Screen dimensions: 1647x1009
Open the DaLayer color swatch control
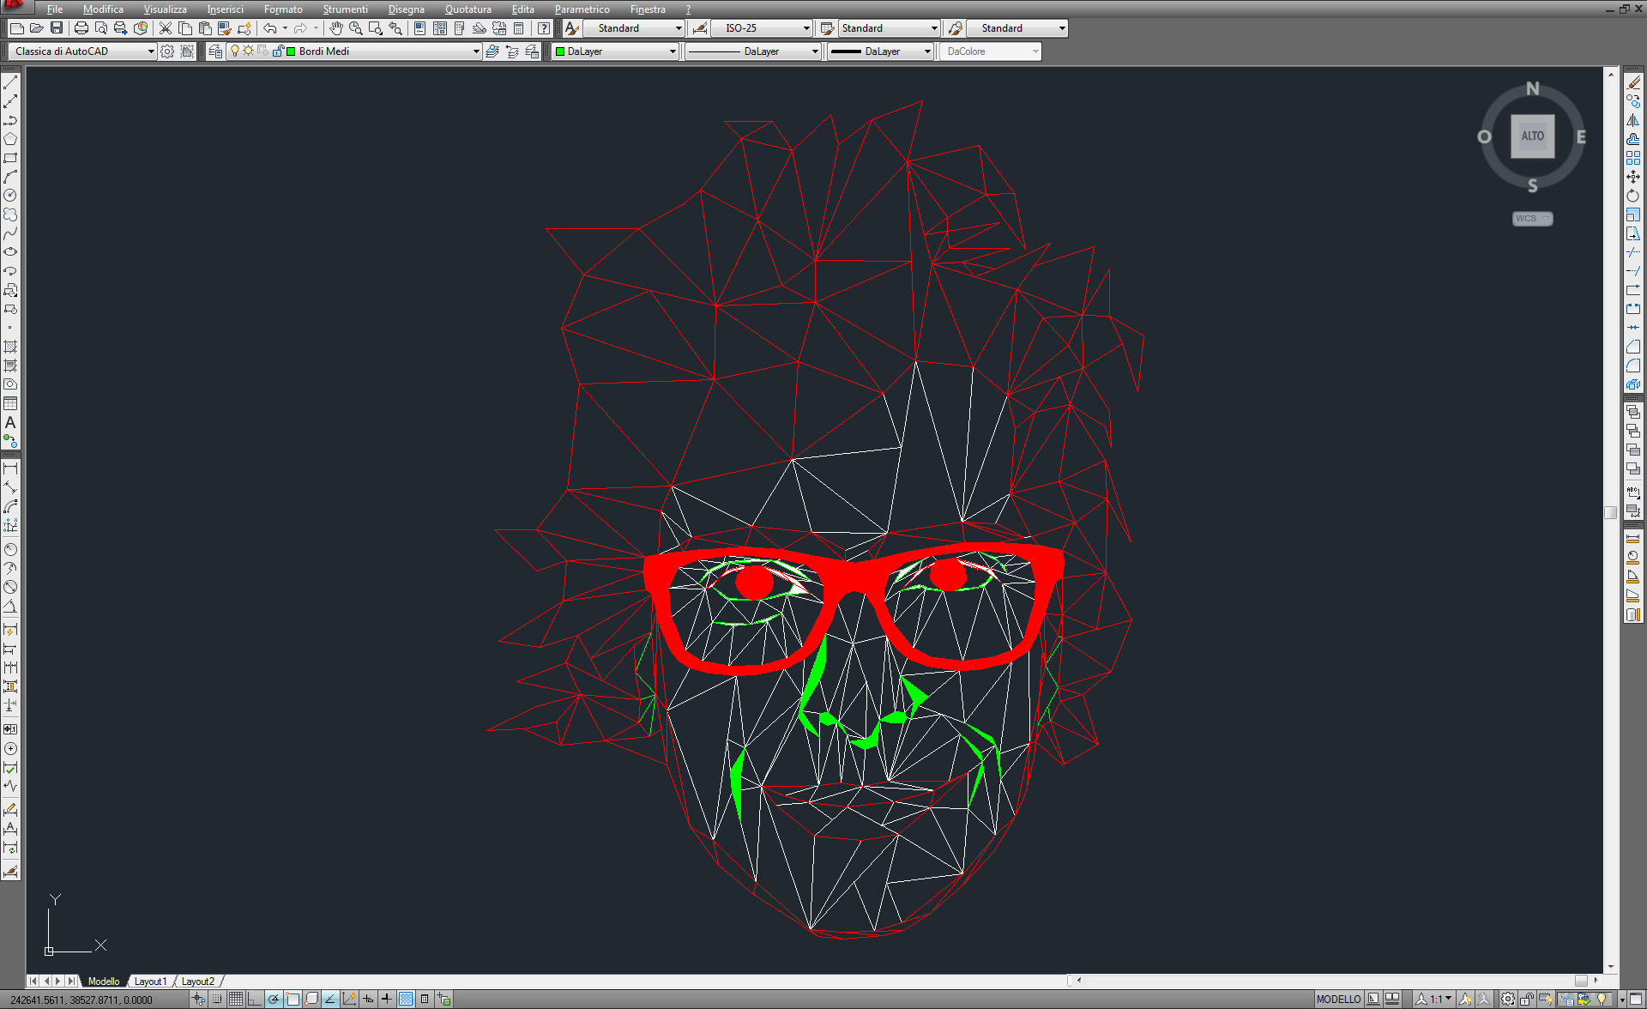(x=616, y=51)
